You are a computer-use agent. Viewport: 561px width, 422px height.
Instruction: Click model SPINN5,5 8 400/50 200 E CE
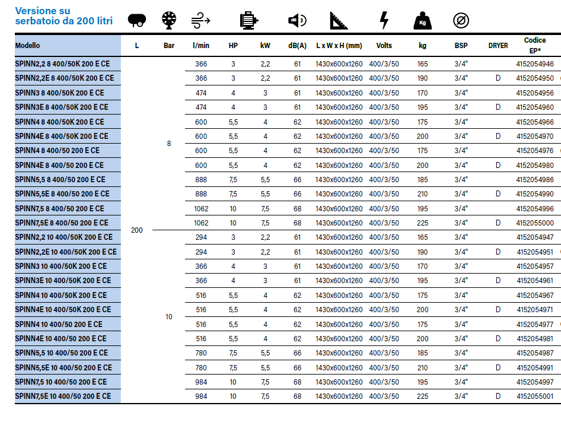(x=60, y=179)
